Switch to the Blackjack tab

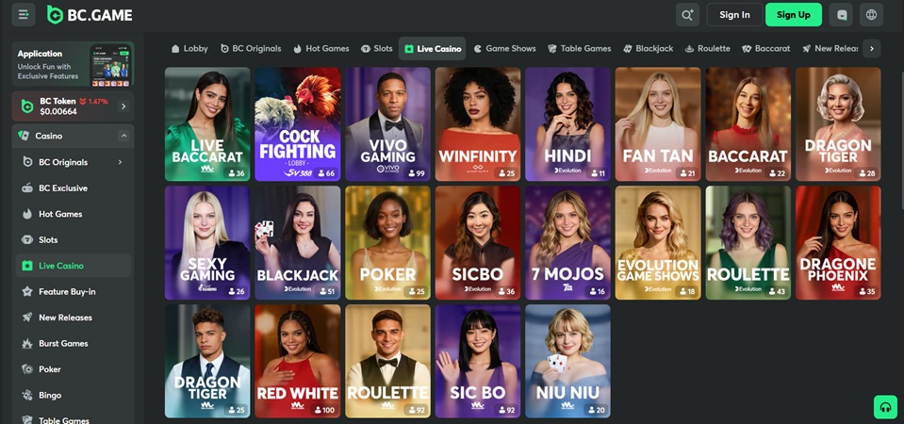pos(648,48)
